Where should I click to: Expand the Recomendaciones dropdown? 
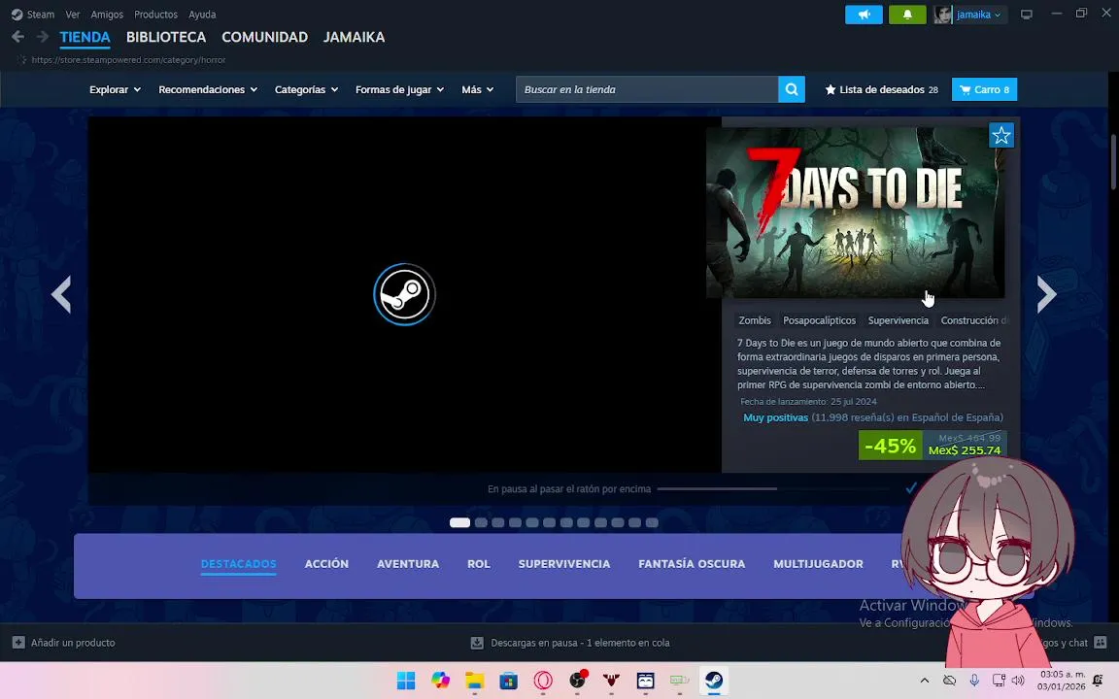tap(208, 89)
